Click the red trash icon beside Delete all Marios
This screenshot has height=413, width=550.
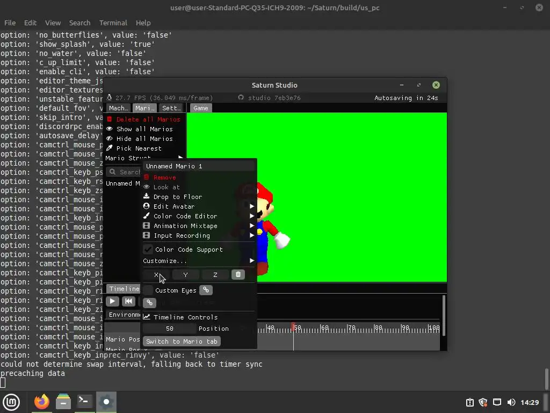click(110, 119)
